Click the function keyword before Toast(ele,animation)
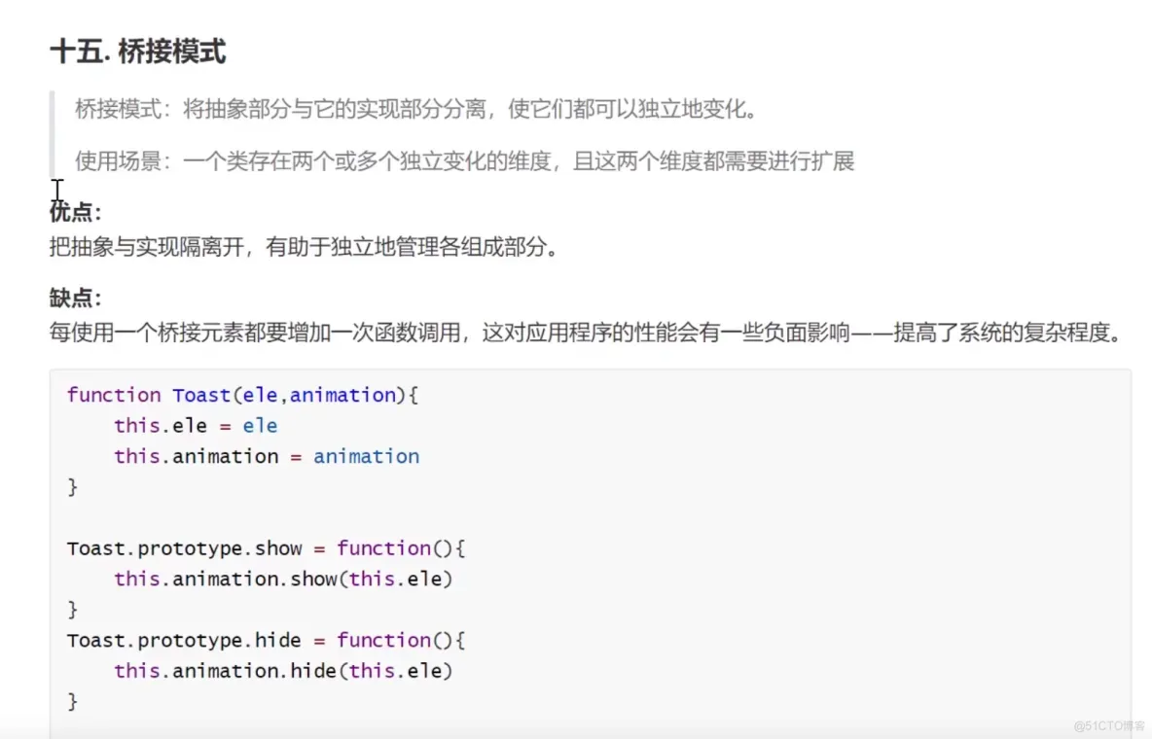The height and width of the screenshot is (739, 1152). (114, 395)
